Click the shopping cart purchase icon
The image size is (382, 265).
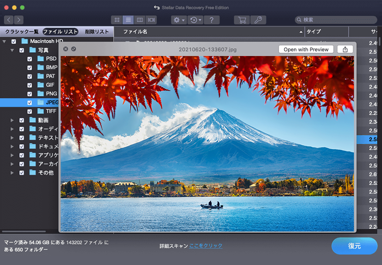point(242,20)
